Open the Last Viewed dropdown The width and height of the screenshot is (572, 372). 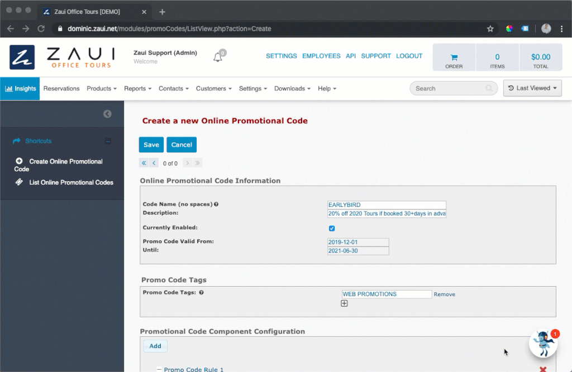[x=532, y=88]
